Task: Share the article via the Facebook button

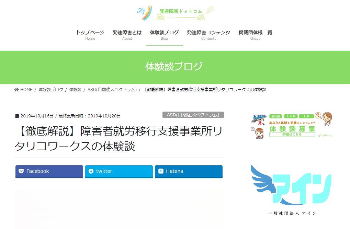Action: tap(49, 171)
